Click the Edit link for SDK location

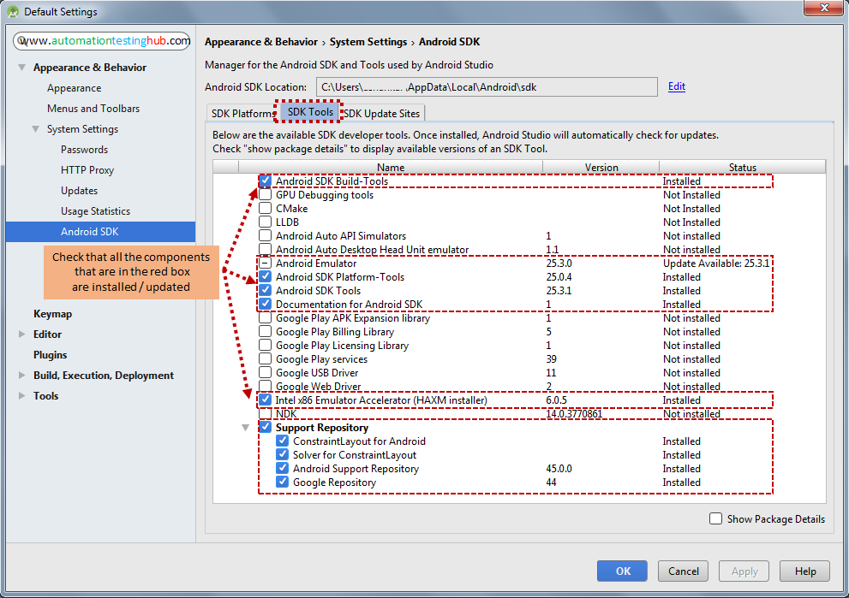point(676,86)
